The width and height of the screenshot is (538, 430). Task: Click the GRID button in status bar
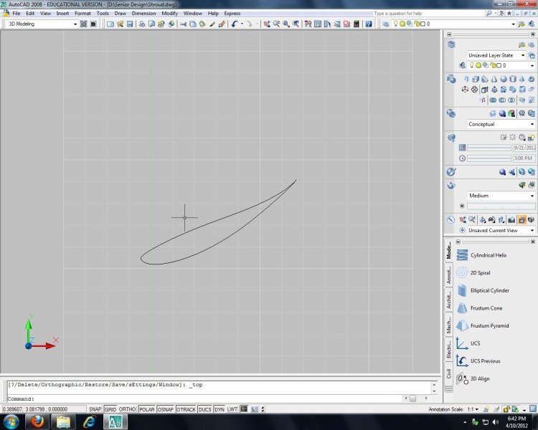110,409
